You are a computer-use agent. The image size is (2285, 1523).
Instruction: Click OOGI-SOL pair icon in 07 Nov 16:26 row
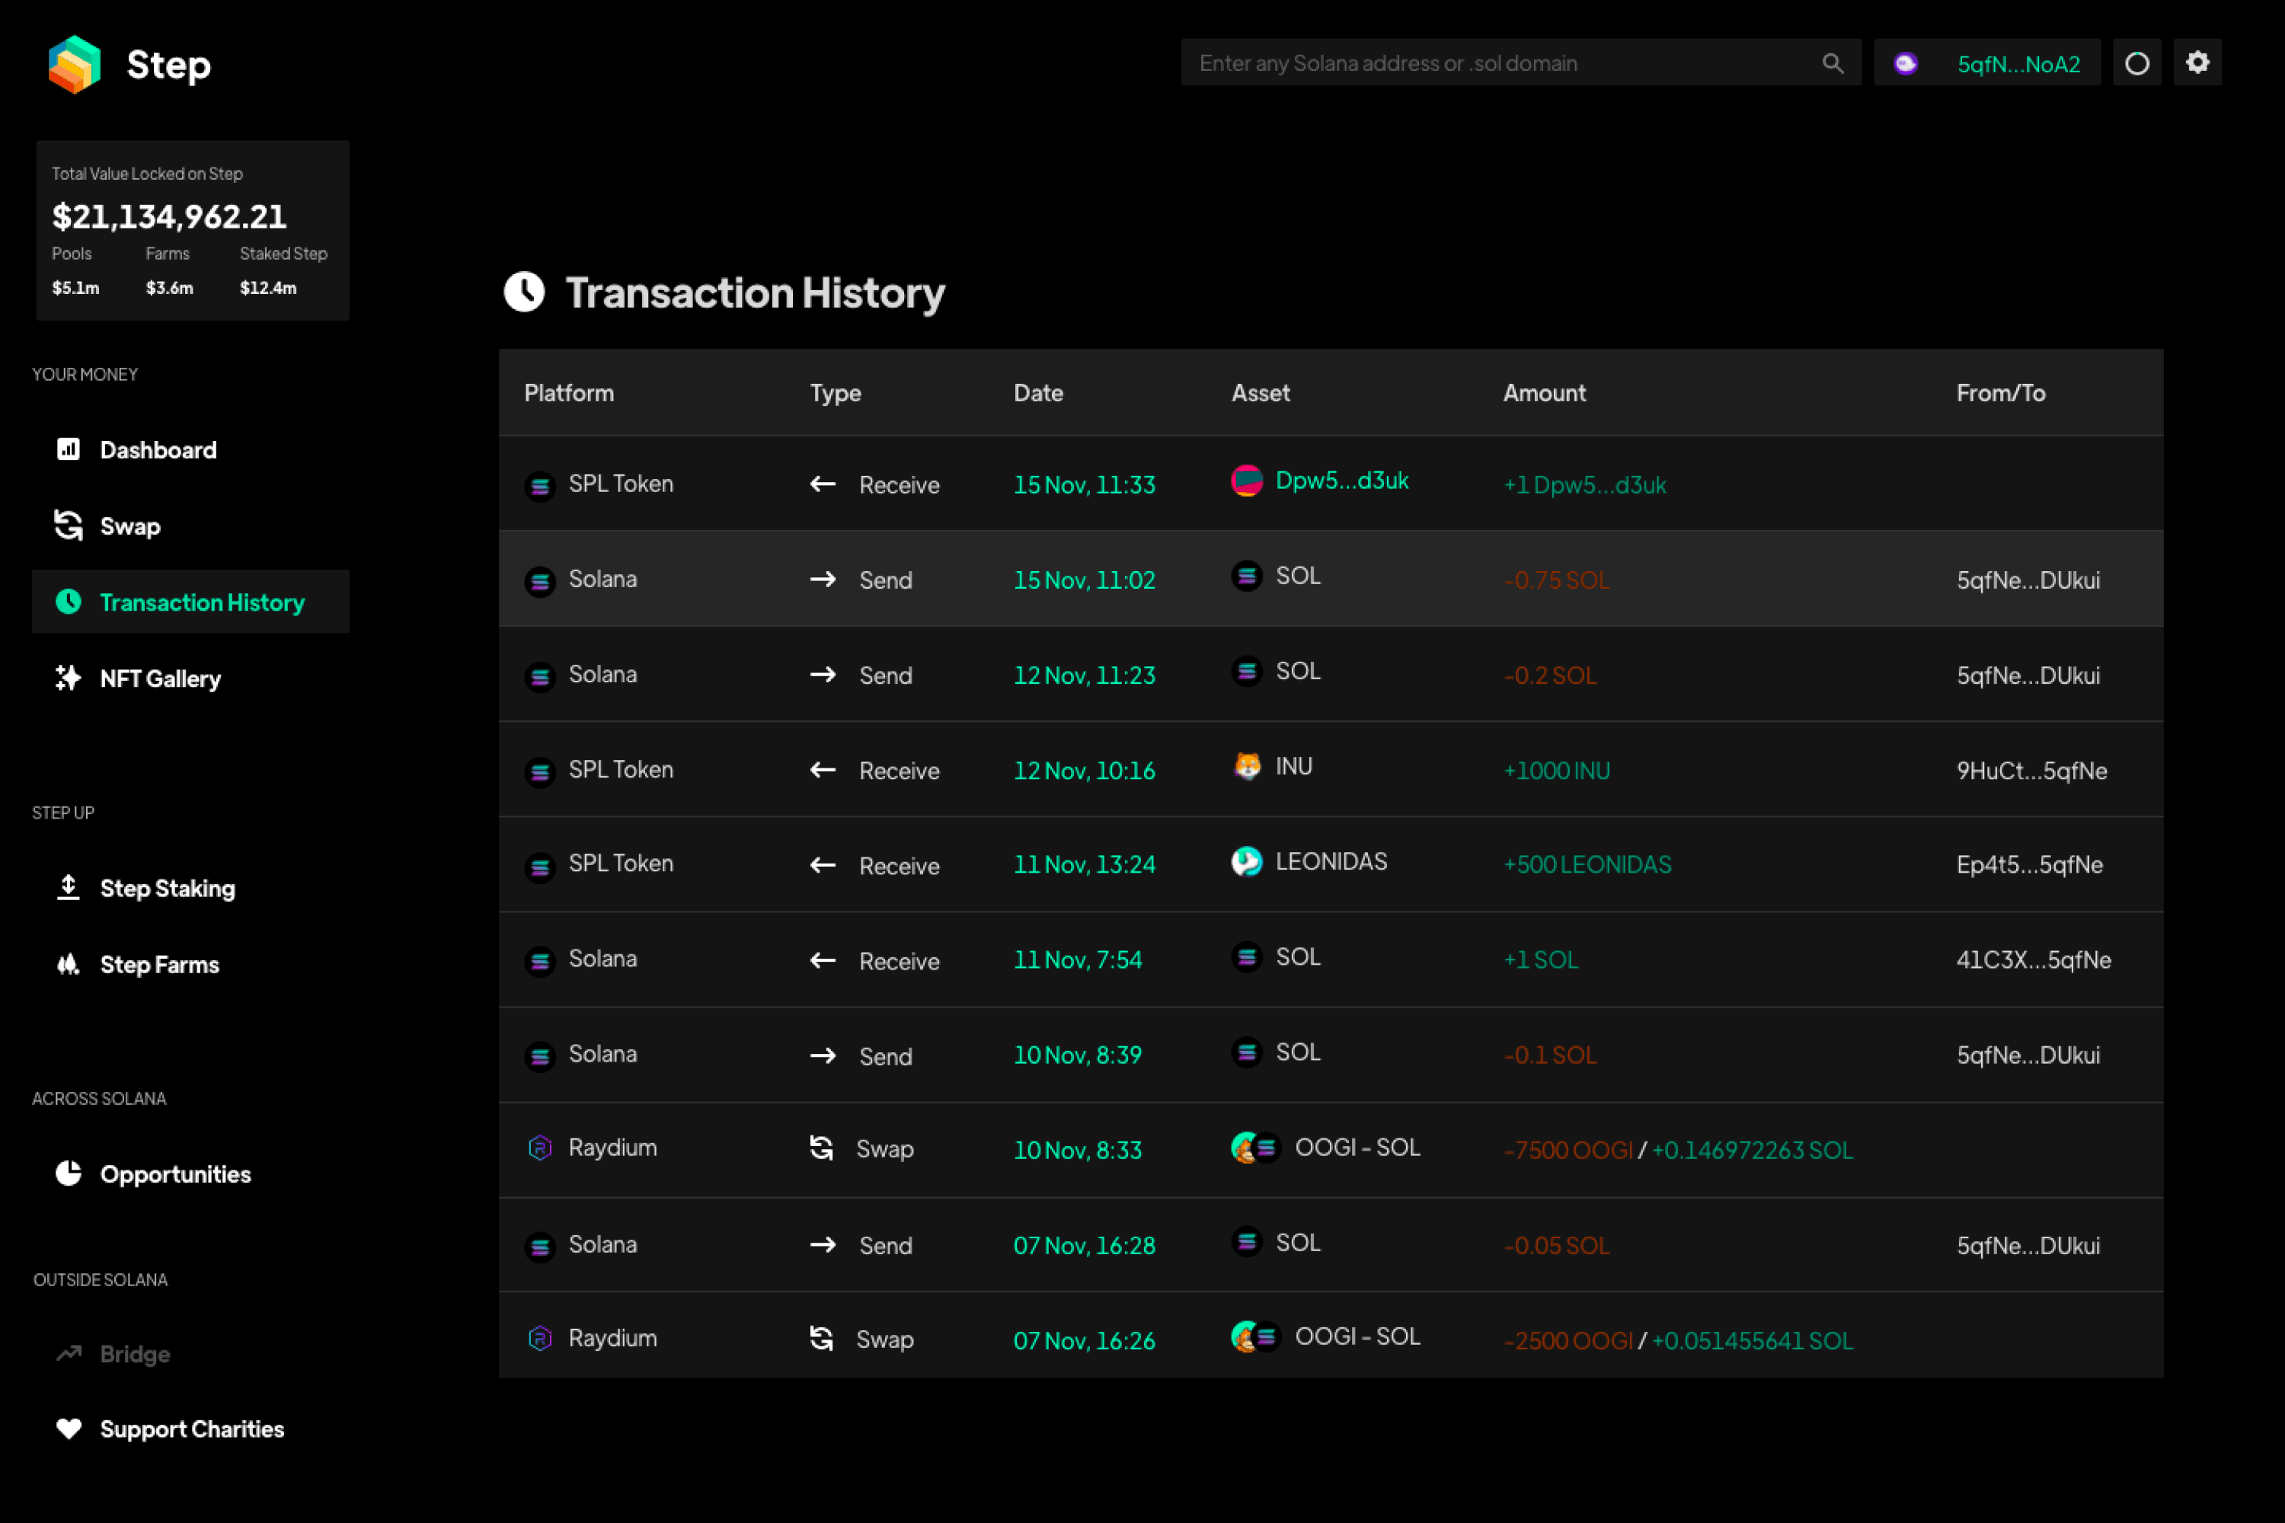click(1256, 1337)
